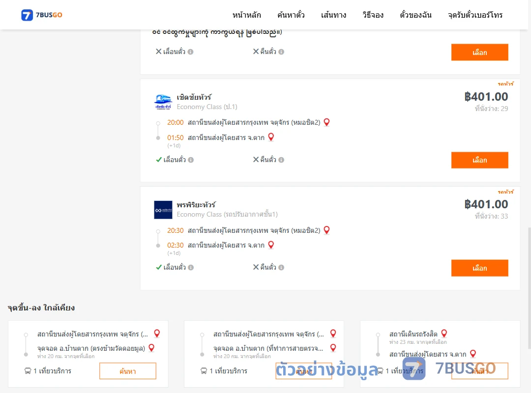Open the เส้นทาง menu item

[333, 15]
